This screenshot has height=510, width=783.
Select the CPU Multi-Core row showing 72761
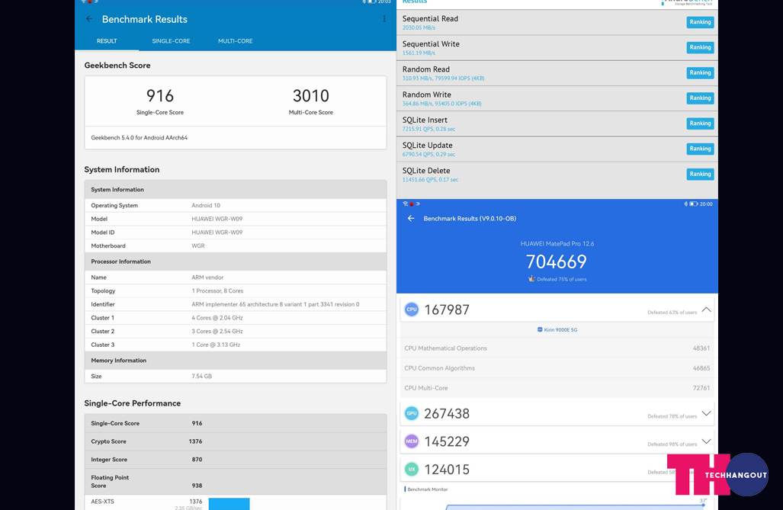click(557, 388)
